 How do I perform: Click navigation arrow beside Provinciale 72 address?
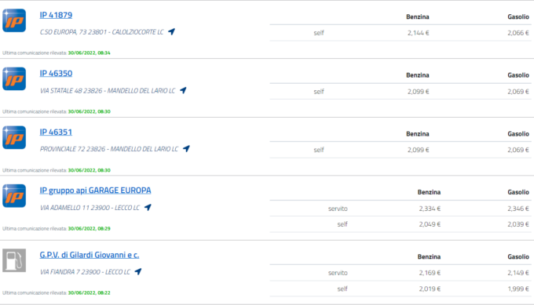click(186, 149)
